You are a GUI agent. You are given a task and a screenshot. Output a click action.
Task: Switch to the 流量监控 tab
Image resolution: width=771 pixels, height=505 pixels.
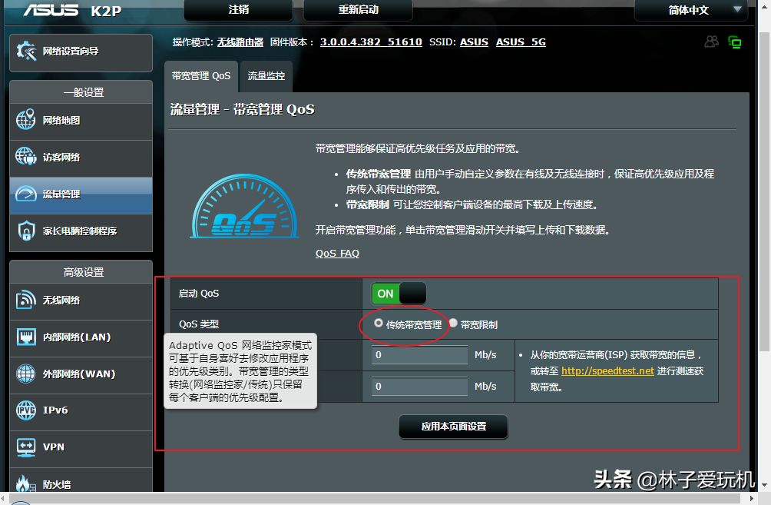tap(266, 76)
